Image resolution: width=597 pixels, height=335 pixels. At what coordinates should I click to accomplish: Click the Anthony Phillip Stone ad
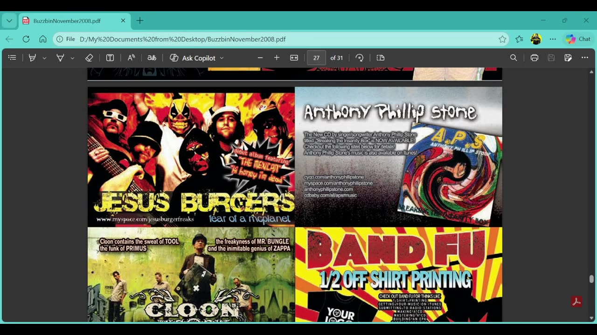click(x=399, y=157)
